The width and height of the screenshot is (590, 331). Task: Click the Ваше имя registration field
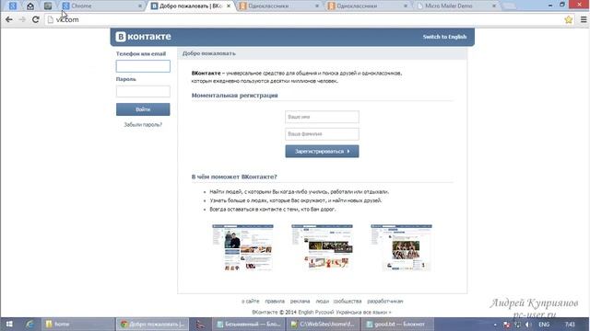point(322,117)
